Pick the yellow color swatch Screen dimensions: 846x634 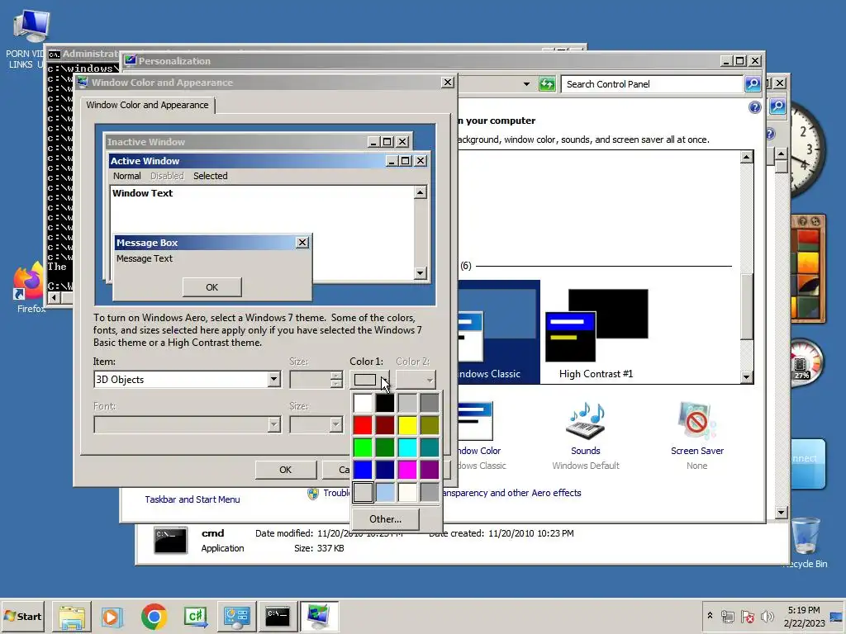408,425
